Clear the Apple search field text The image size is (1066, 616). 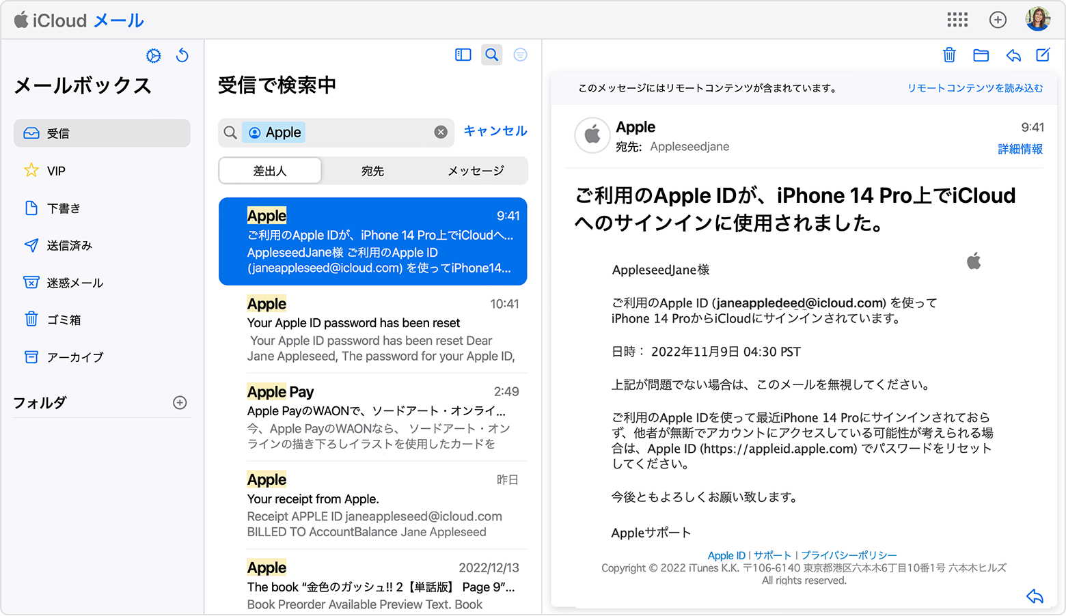[x=441, y=132]
